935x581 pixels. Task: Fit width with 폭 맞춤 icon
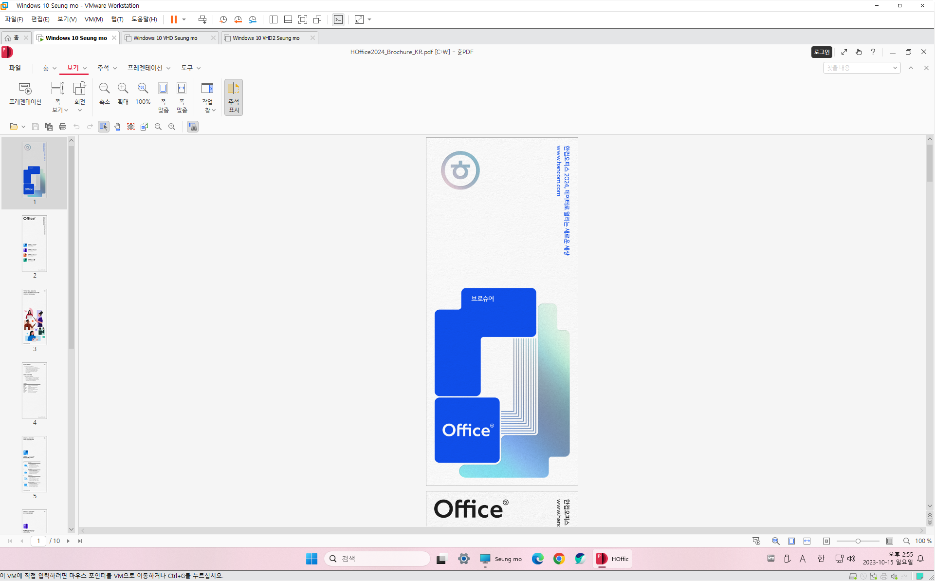tap(182, 97)
